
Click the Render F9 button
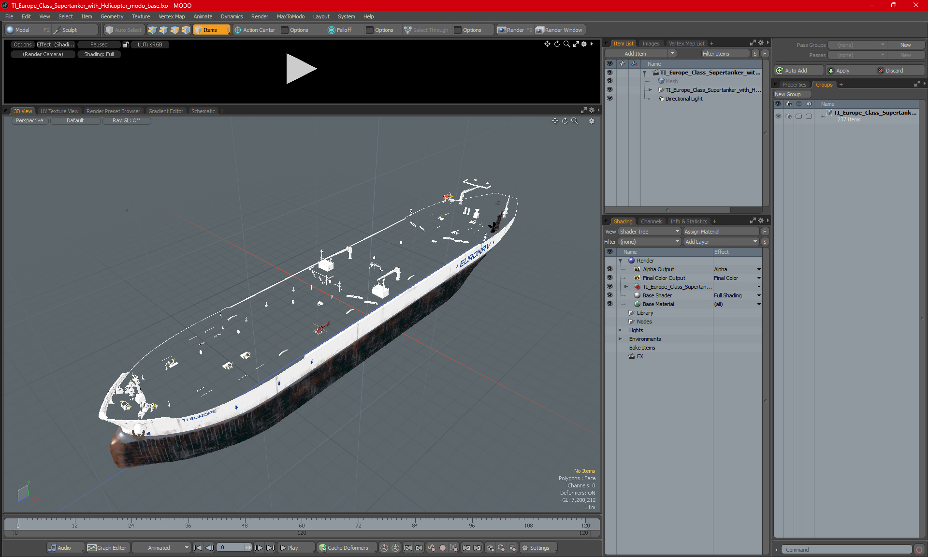[x=515, y=30]
